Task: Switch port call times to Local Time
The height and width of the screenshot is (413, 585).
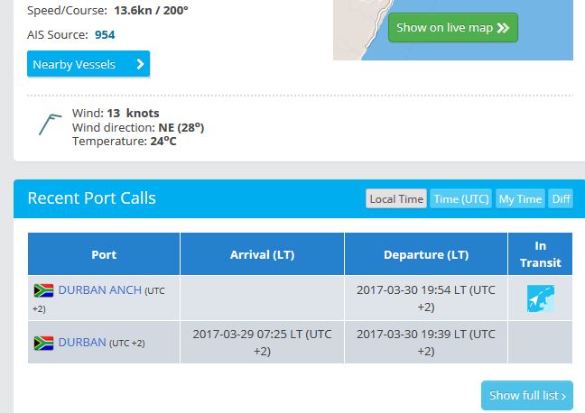Action: tap(396, 198)
